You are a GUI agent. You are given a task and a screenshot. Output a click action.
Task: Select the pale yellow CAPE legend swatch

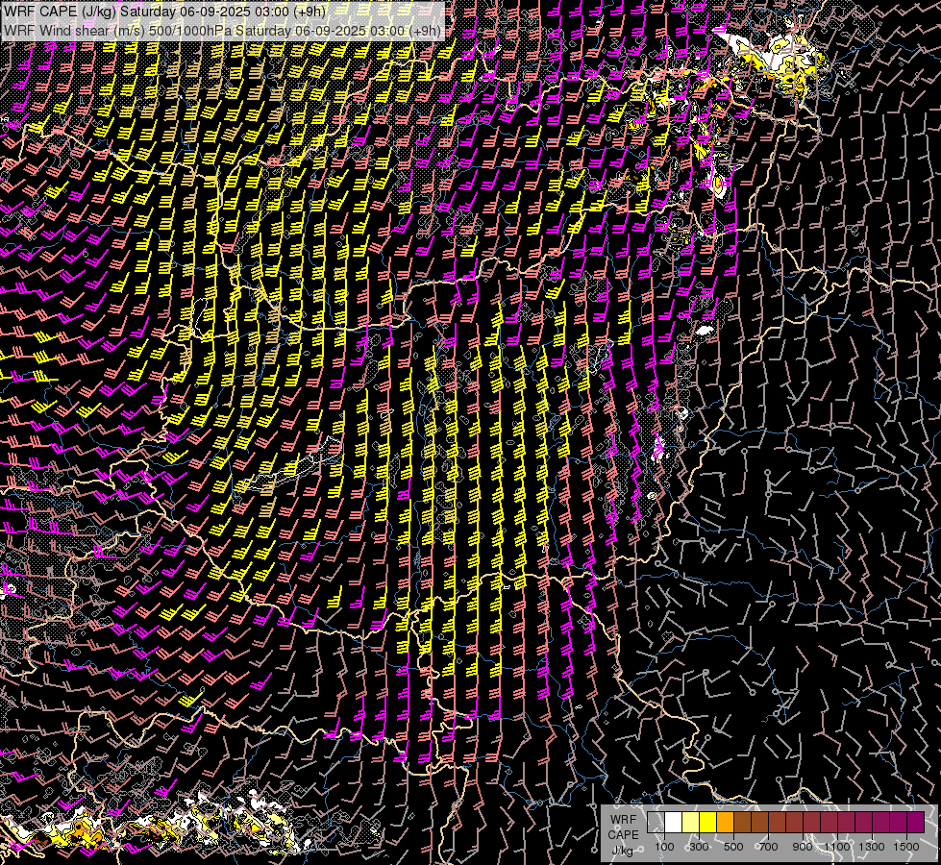691,823
